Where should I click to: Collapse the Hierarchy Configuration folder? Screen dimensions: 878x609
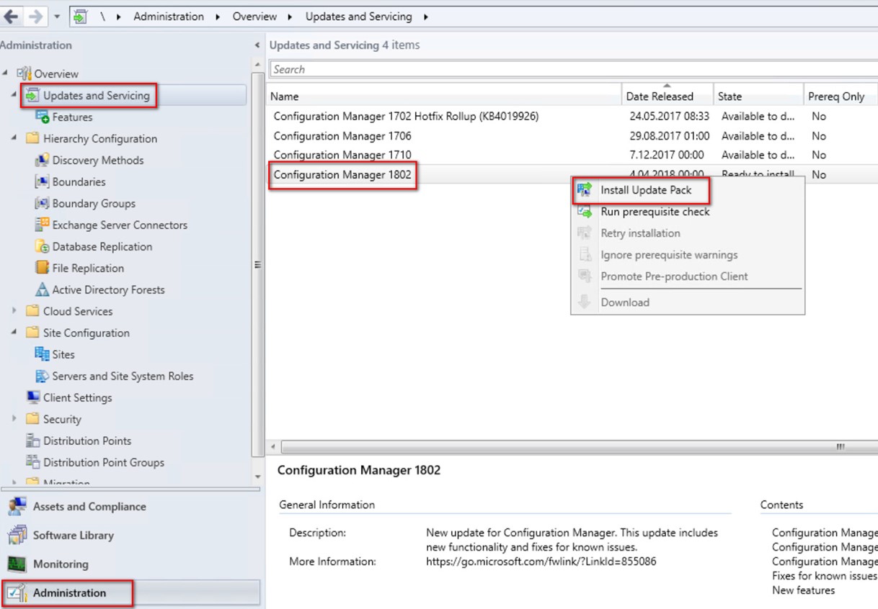14,138
